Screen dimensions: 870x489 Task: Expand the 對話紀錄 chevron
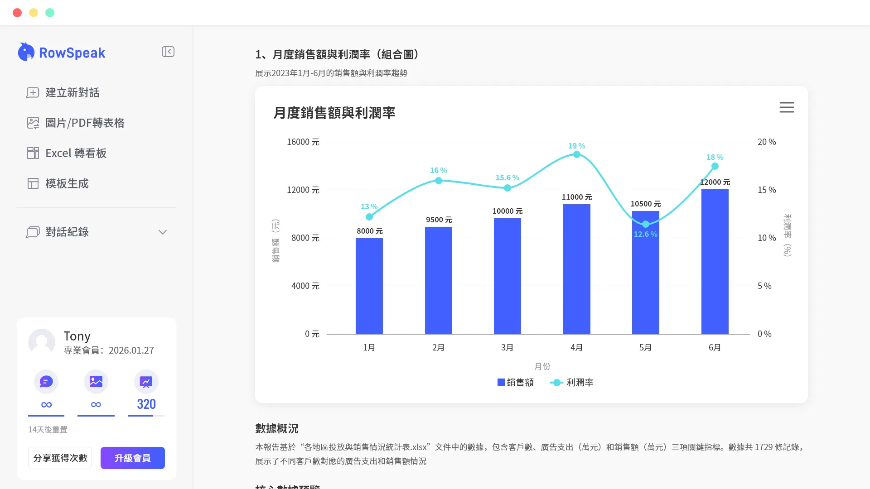163,232
